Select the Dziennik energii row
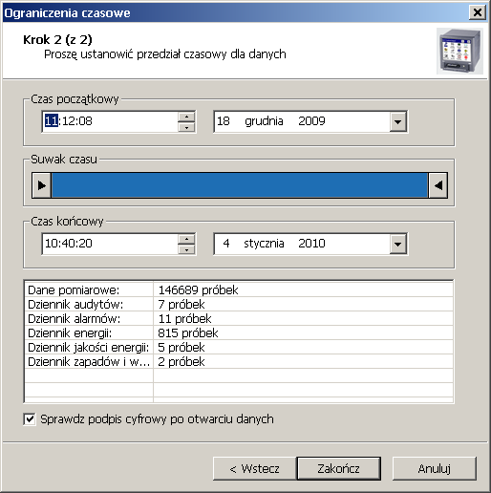The image size is (491, 493). [x=239, y=332]
